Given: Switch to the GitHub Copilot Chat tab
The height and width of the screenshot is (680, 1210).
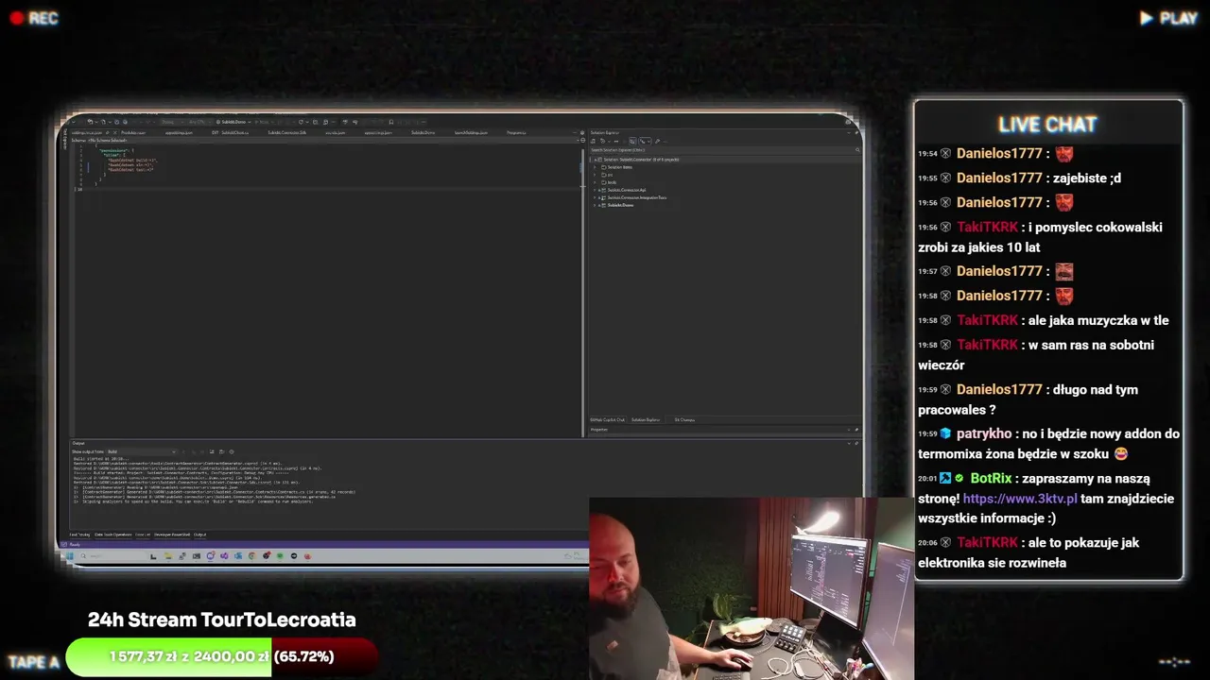Looking at the screenshot, I should 607,419.
